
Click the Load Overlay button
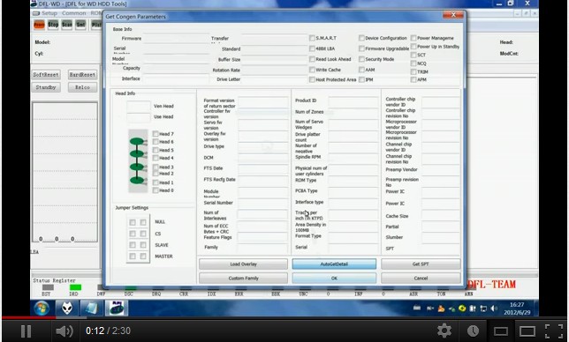243,264
